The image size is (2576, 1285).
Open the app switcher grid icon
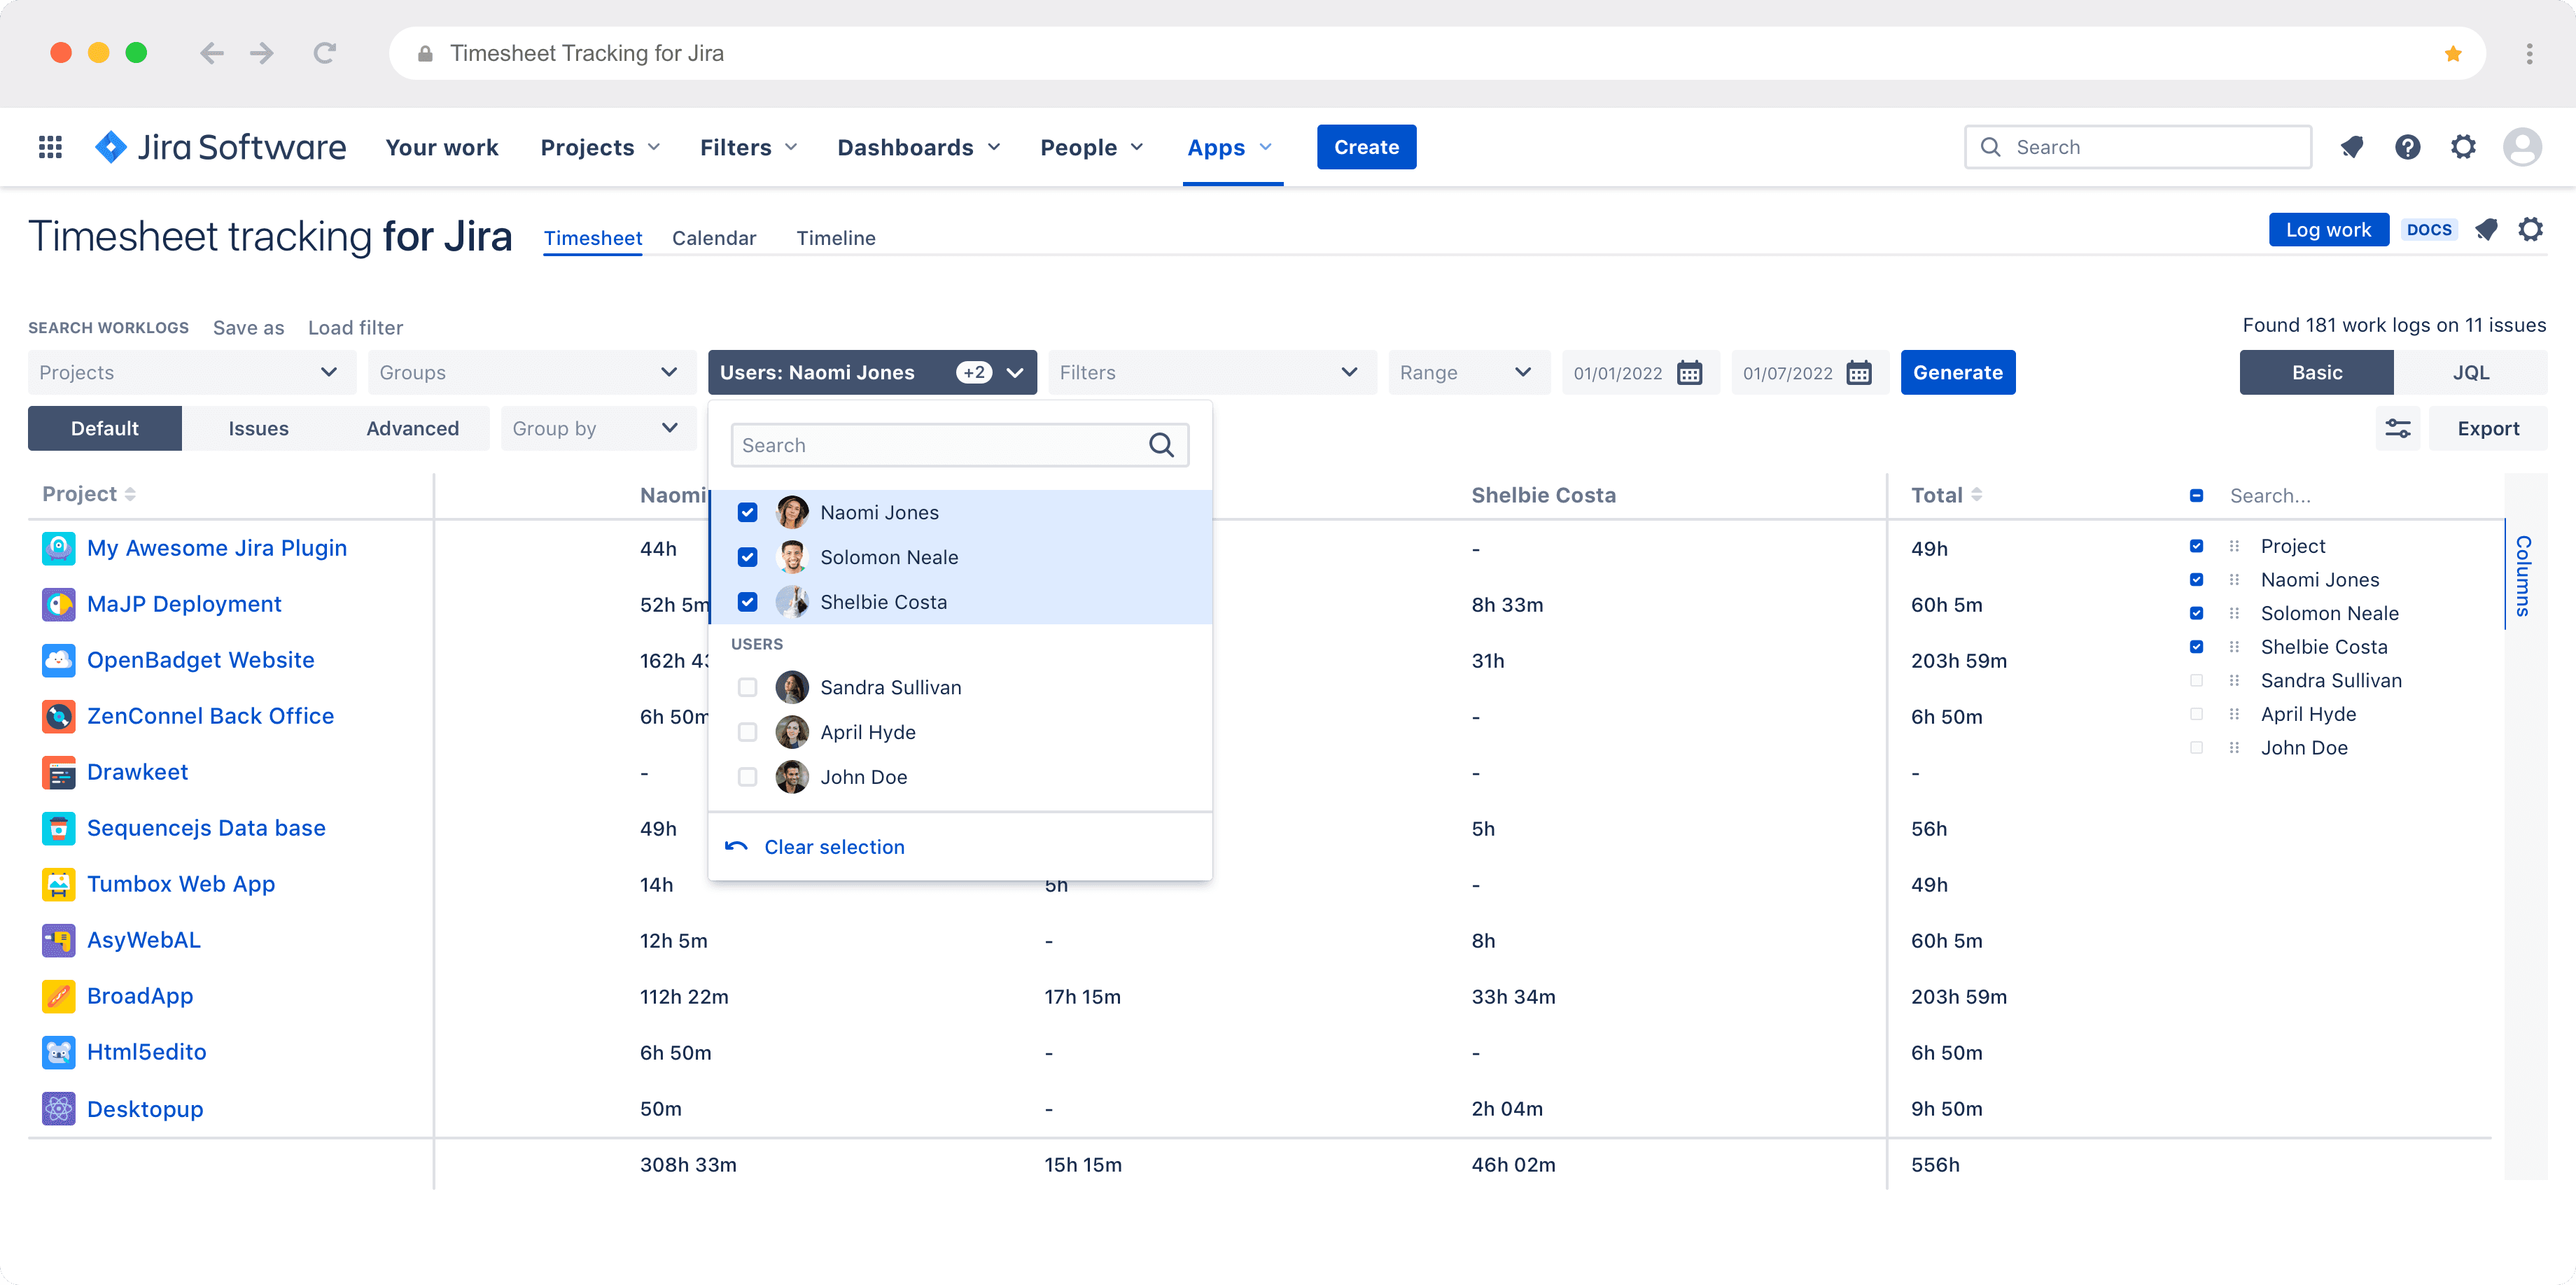50,147
